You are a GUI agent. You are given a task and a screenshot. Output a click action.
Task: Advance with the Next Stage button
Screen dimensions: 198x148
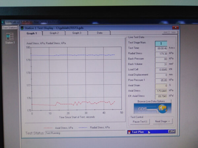[x=162, y=121]
